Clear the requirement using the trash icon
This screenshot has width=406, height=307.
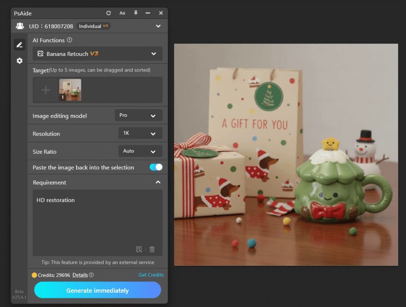(152, 249)
